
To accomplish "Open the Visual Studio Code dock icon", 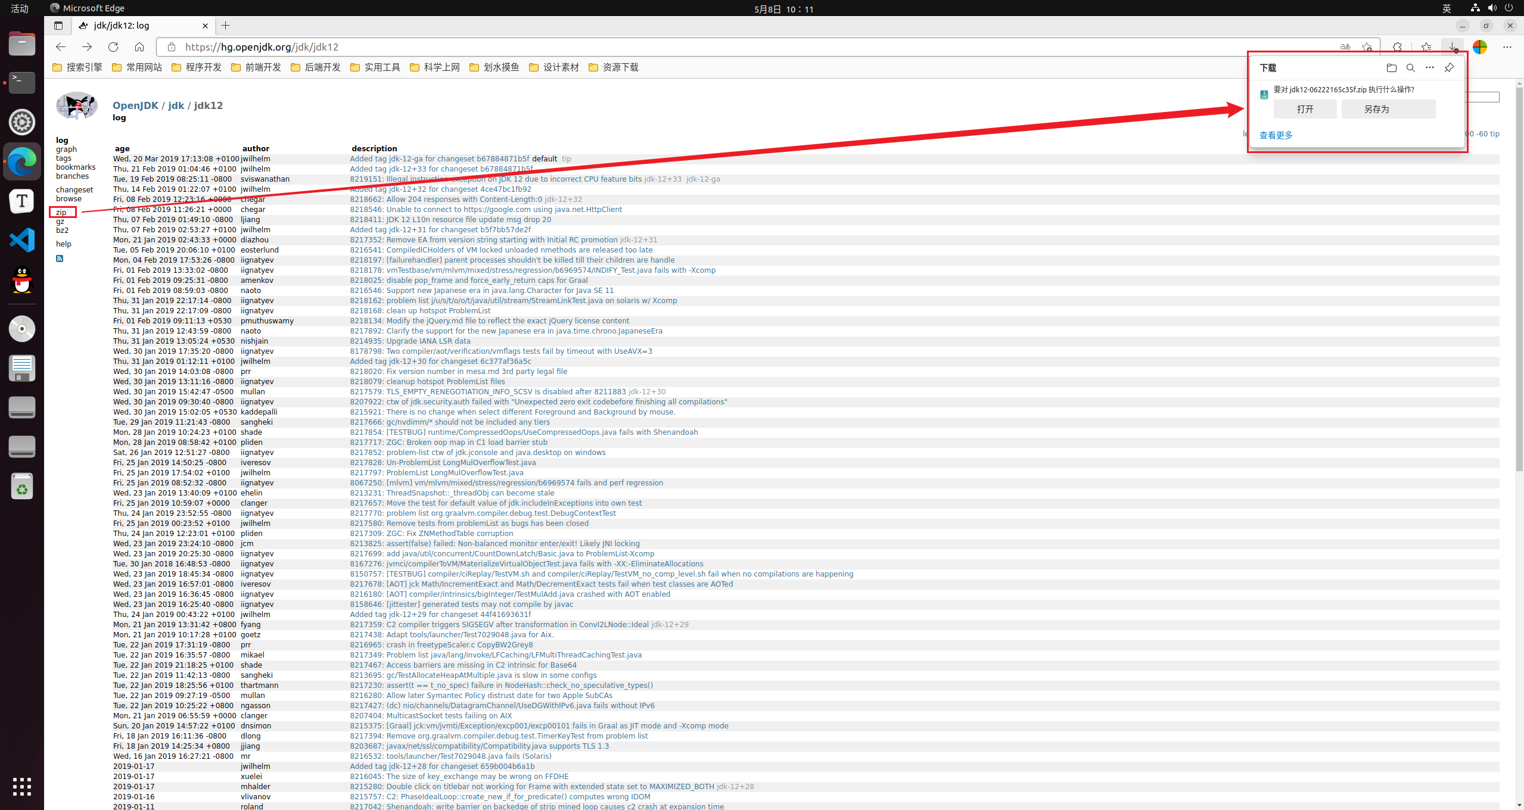I will pyautogui.click(x=22, y=241).
